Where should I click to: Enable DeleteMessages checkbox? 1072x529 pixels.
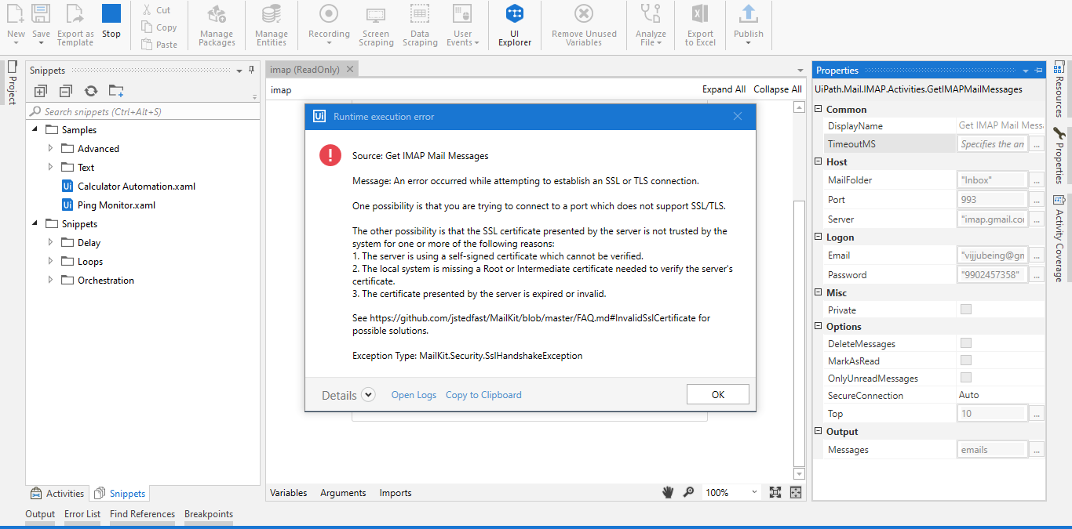pyautogui.click(x=966, y=343)
